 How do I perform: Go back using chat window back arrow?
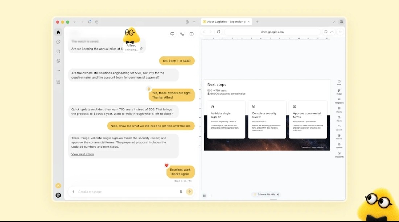click(x=75, y=22)
